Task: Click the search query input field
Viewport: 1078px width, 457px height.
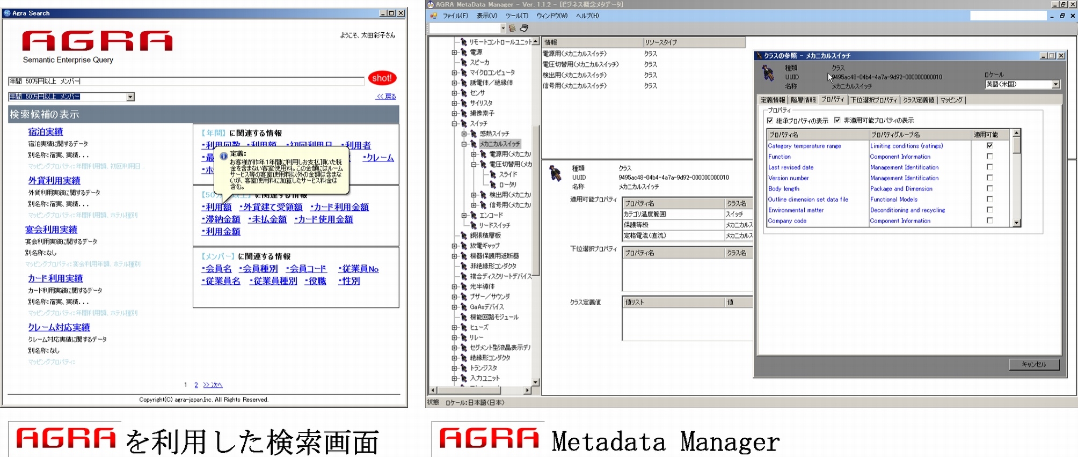Action: point(186,81)
